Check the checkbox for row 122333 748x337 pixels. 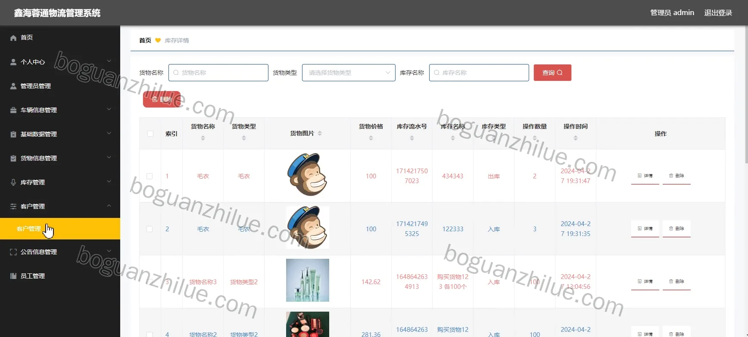pyautogui.click(x=150, y=229)
